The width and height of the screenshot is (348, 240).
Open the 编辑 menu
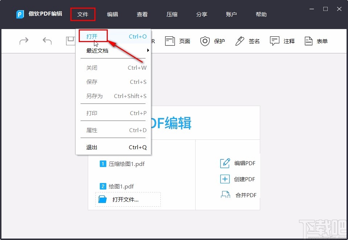(x=112, y=15)
